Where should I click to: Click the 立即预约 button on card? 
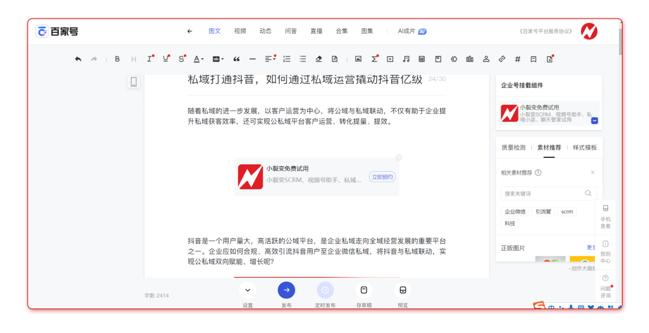[x=382, y=177]
